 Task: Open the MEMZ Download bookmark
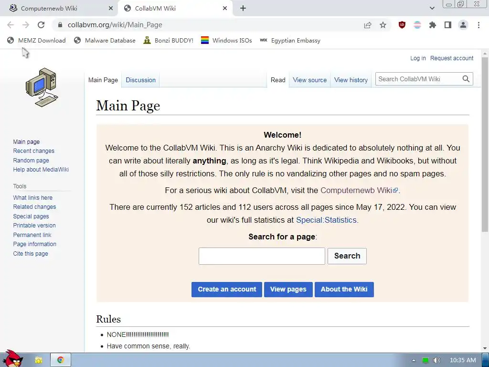[x=36, y=40]
